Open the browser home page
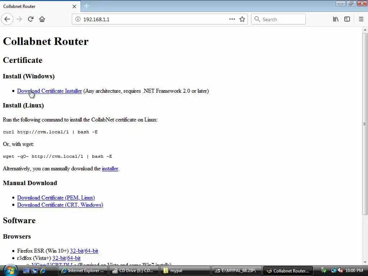The height and width of the screenshot is (276, 368). 42,19
